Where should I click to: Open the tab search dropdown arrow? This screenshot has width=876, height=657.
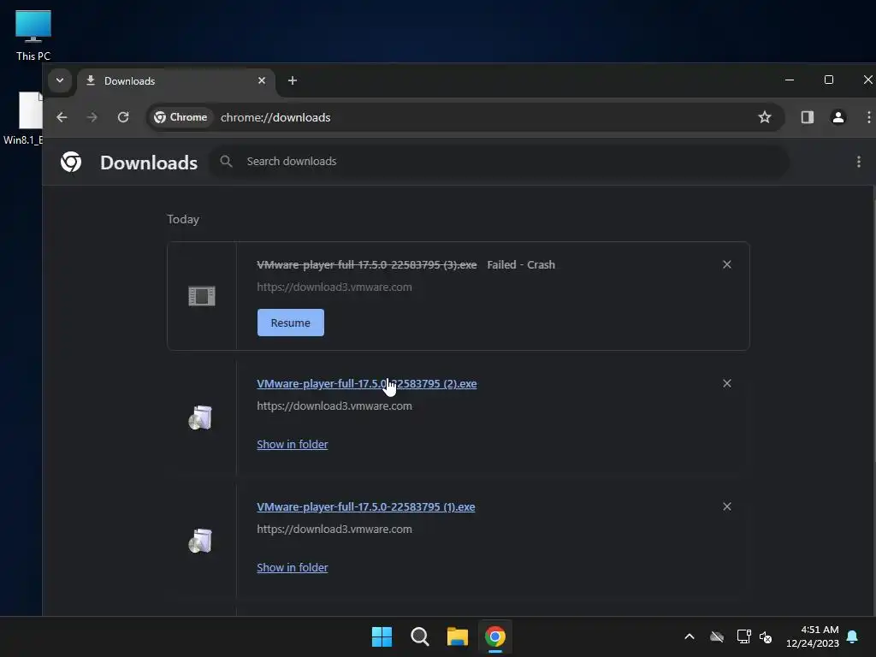click(60, 80)
